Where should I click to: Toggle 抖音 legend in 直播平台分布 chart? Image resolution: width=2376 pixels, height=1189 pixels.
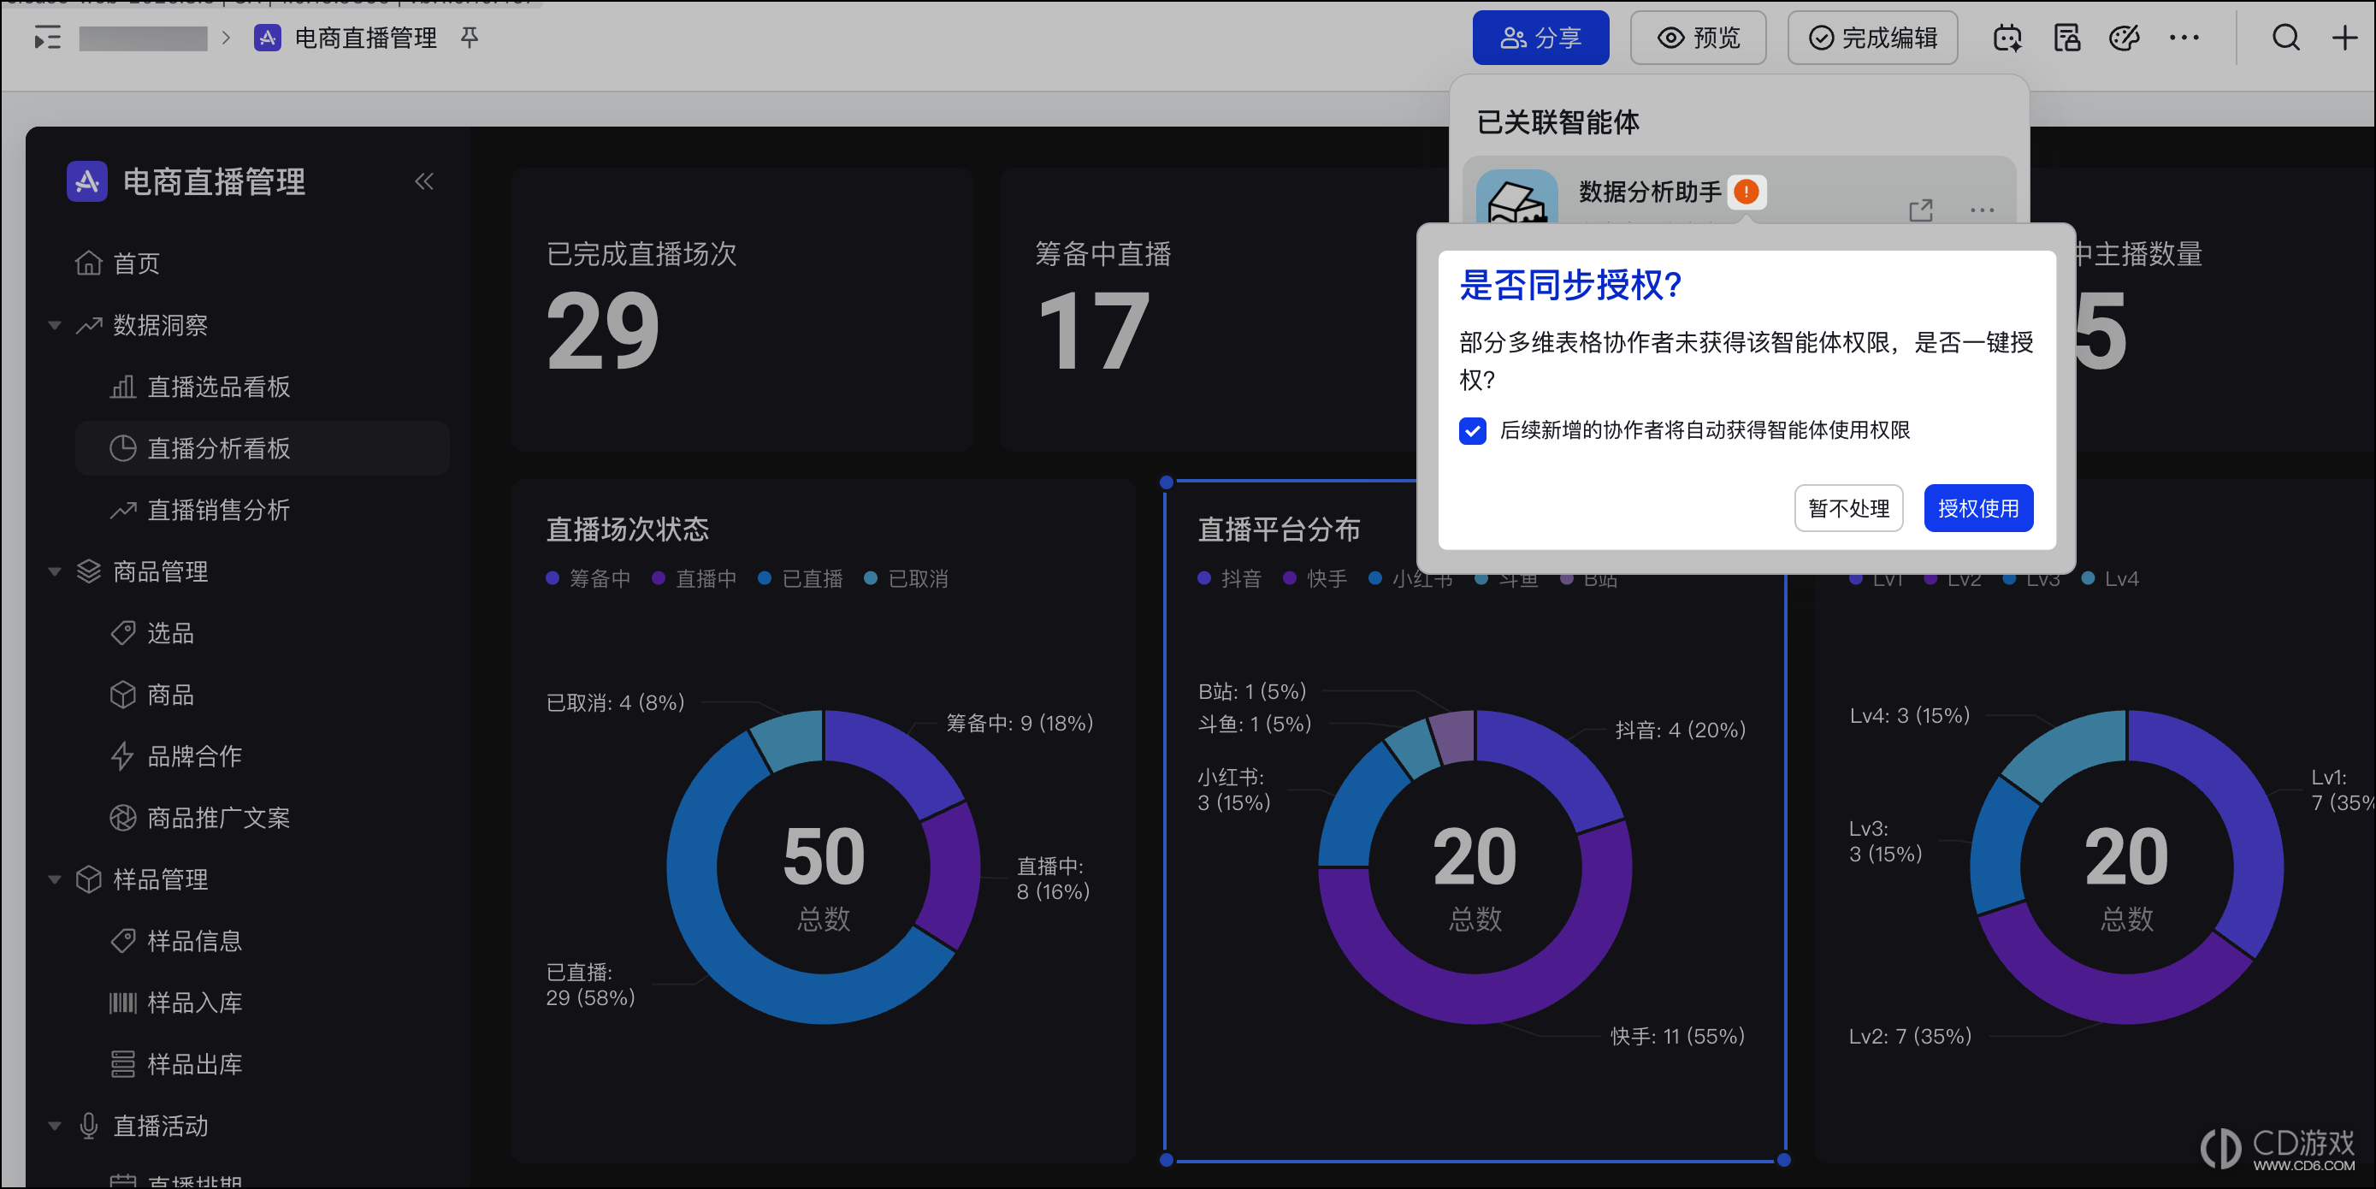(x=1230, y=578)
